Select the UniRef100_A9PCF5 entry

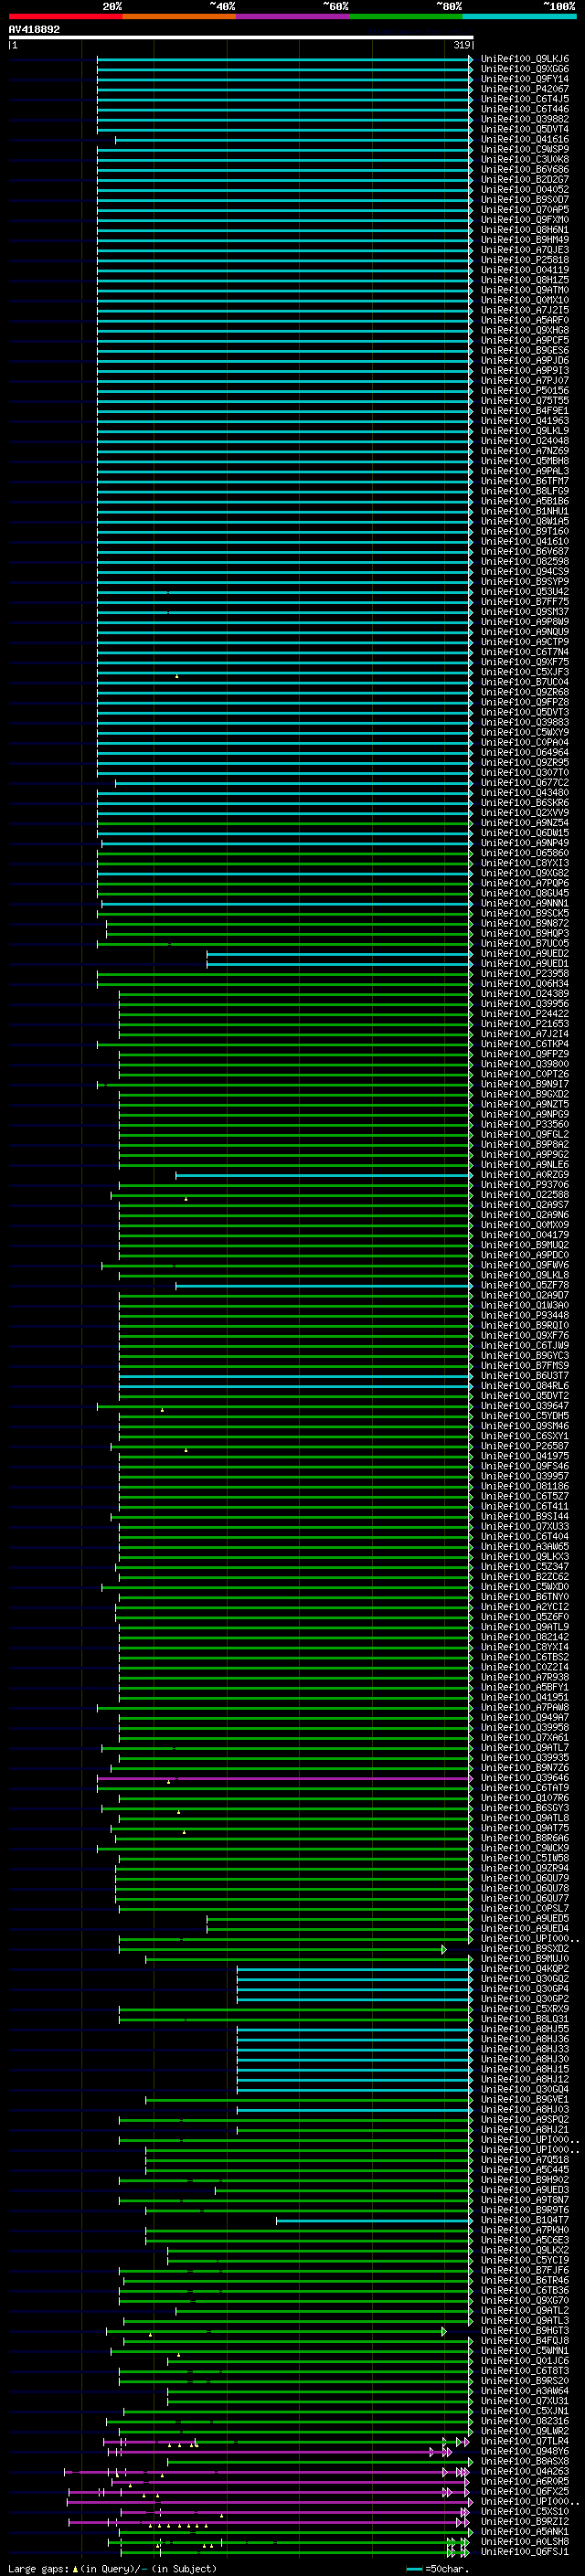click(x=525, y=341)
